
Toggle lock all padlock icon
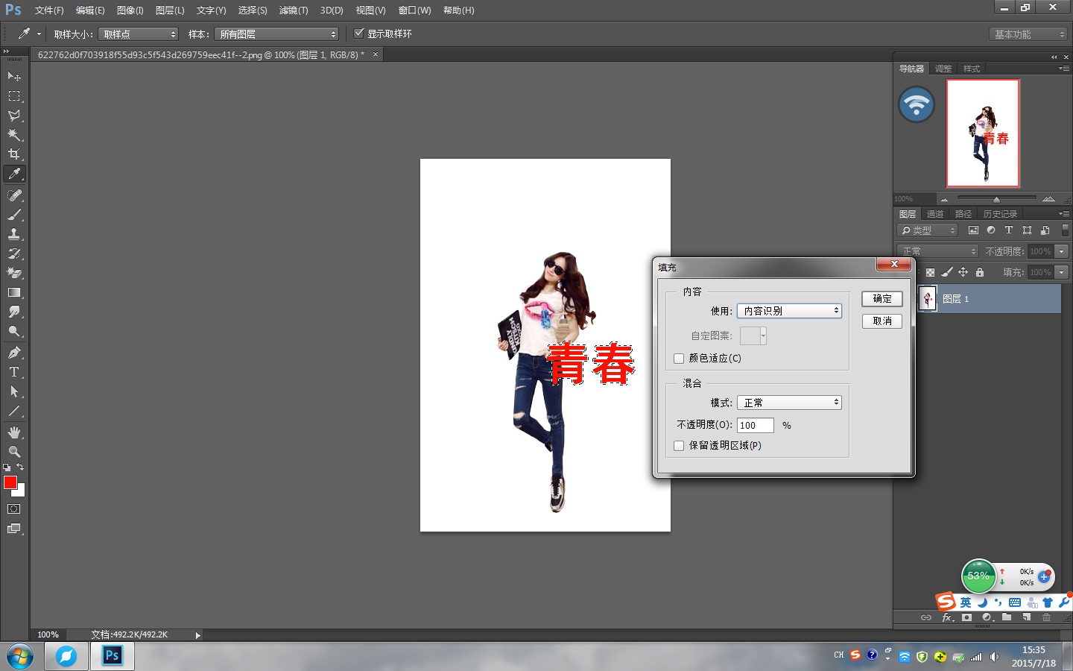(980, 272)
